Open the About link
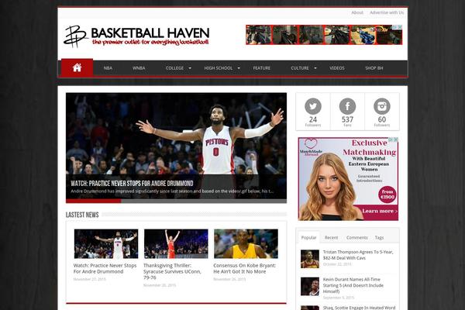Viewport: 465px width, 310px height. pyautogui.click(x=357, y=12)
